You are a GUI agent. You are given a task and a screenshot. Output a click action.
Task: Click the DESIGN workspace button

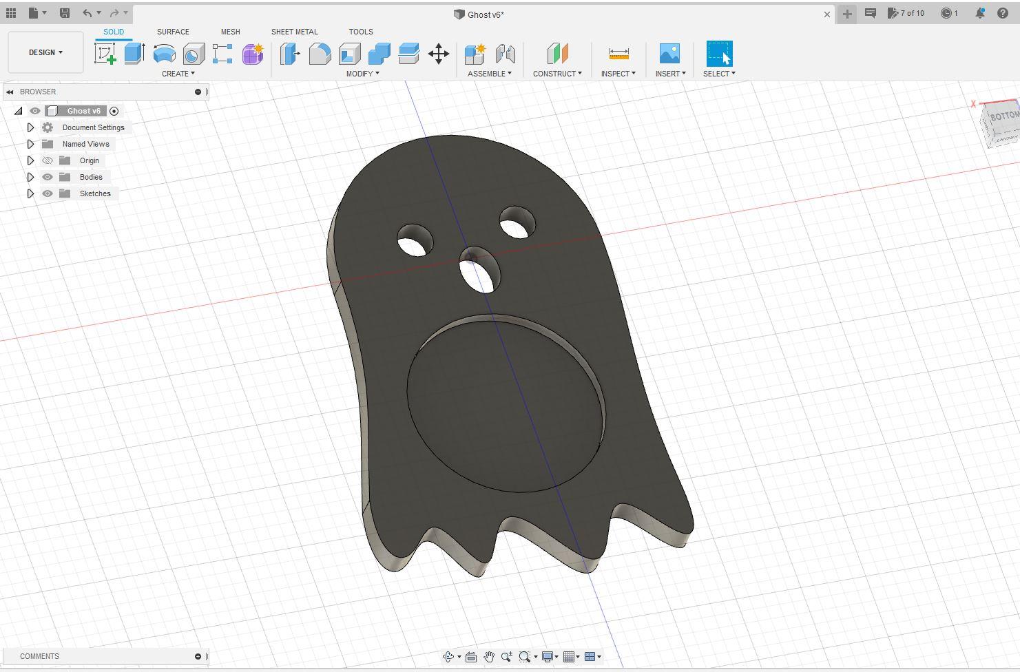coord(43,52)
